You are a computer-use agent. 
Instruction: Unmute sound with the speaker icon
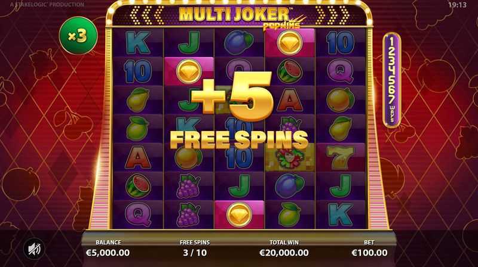[35, 249]
